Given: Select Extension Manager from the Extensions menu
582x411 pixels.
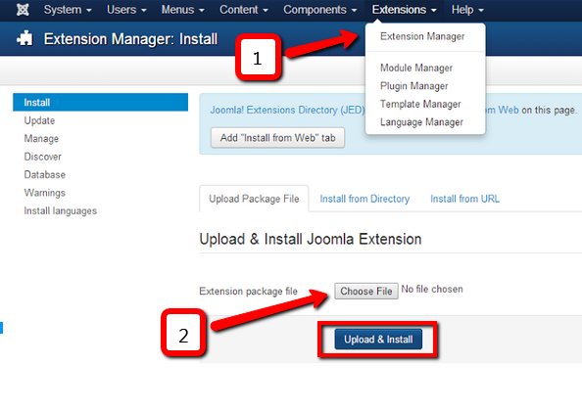Looking at the screenshot, I should click(422, 36).
